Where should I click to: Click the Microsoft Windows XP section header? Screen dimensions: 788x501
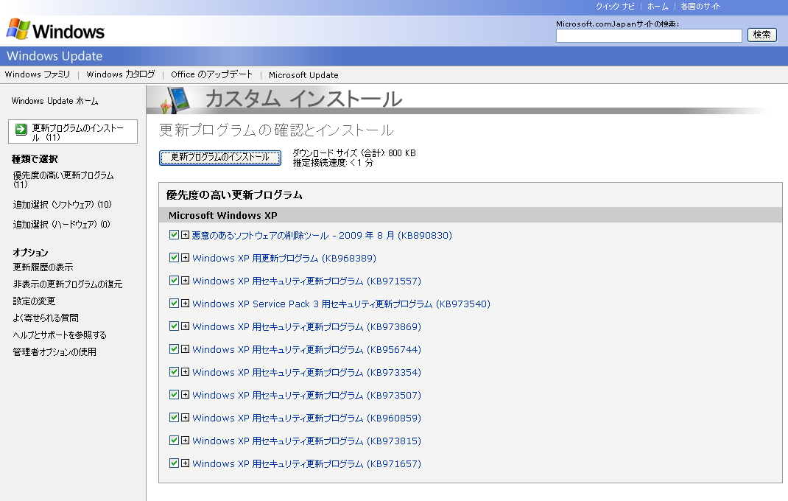click(x=222, y=215)
